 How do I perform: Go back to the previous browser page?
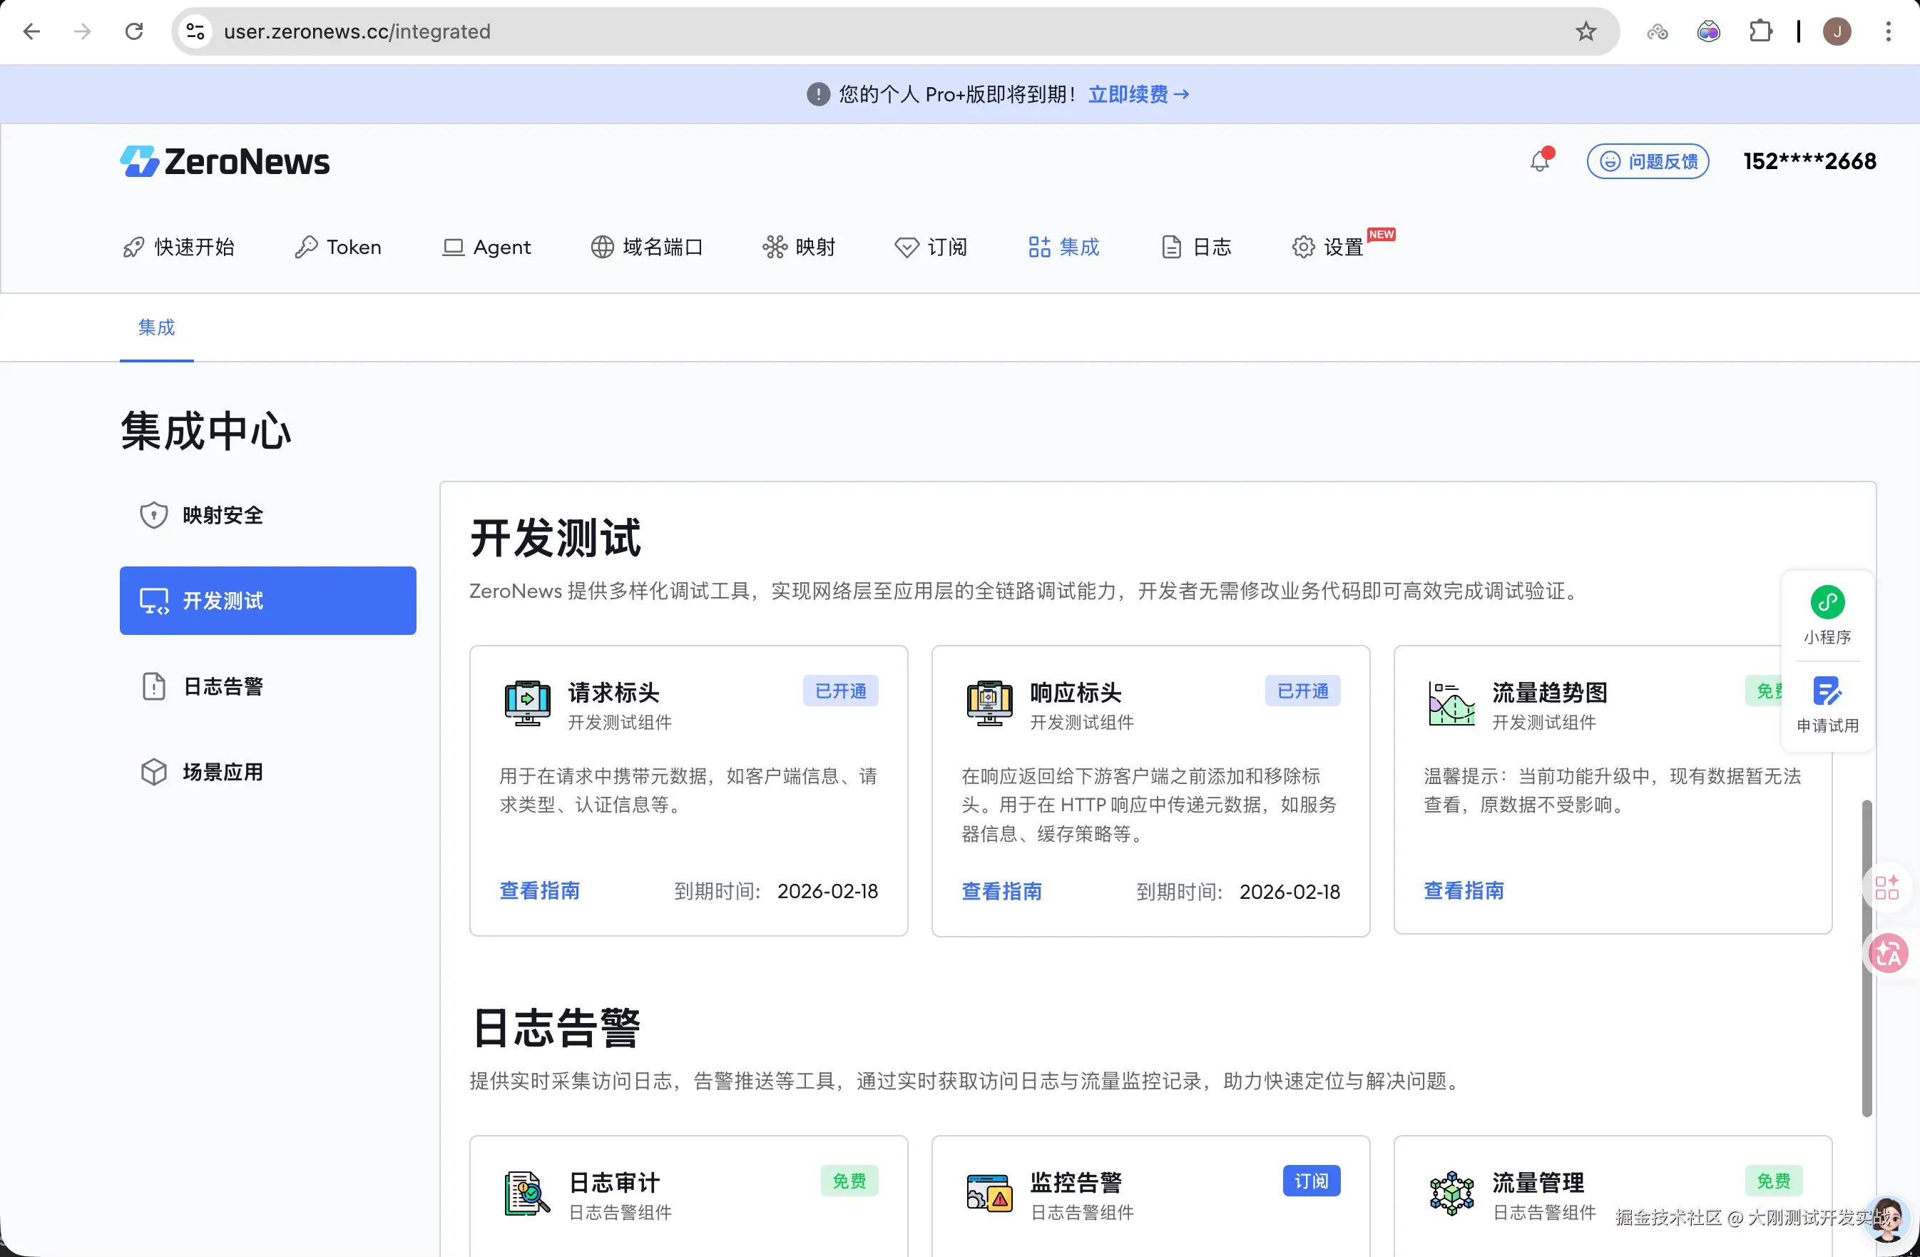click(32, 31)
